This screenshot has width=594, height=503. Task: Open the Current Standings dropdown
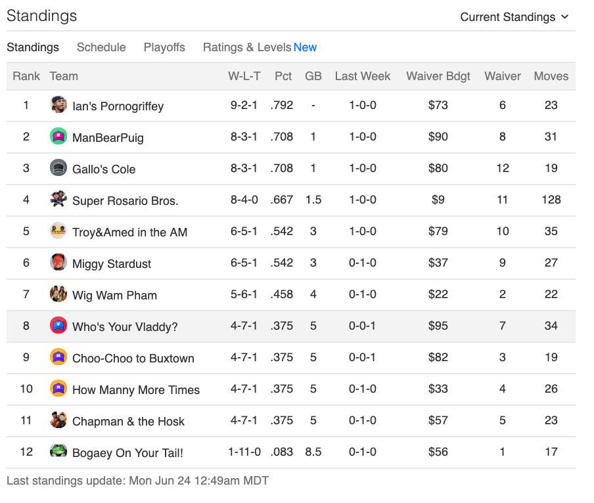pyautogui.click(x=514, y=17)
